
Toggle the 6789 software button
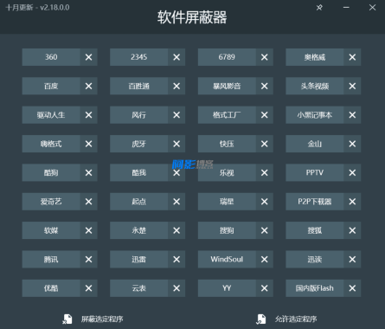pos(227,57)
